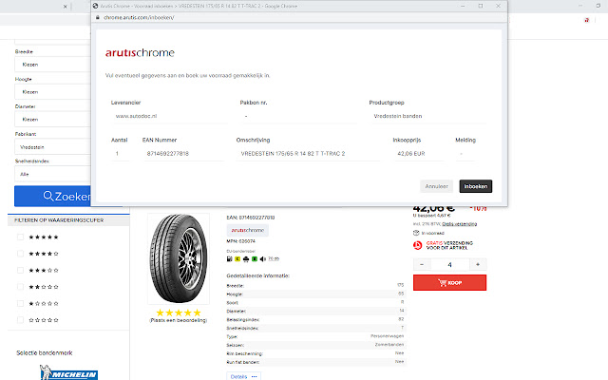Check the zero-star rating filter
608x380 pixels.
[x=20, y=320]
